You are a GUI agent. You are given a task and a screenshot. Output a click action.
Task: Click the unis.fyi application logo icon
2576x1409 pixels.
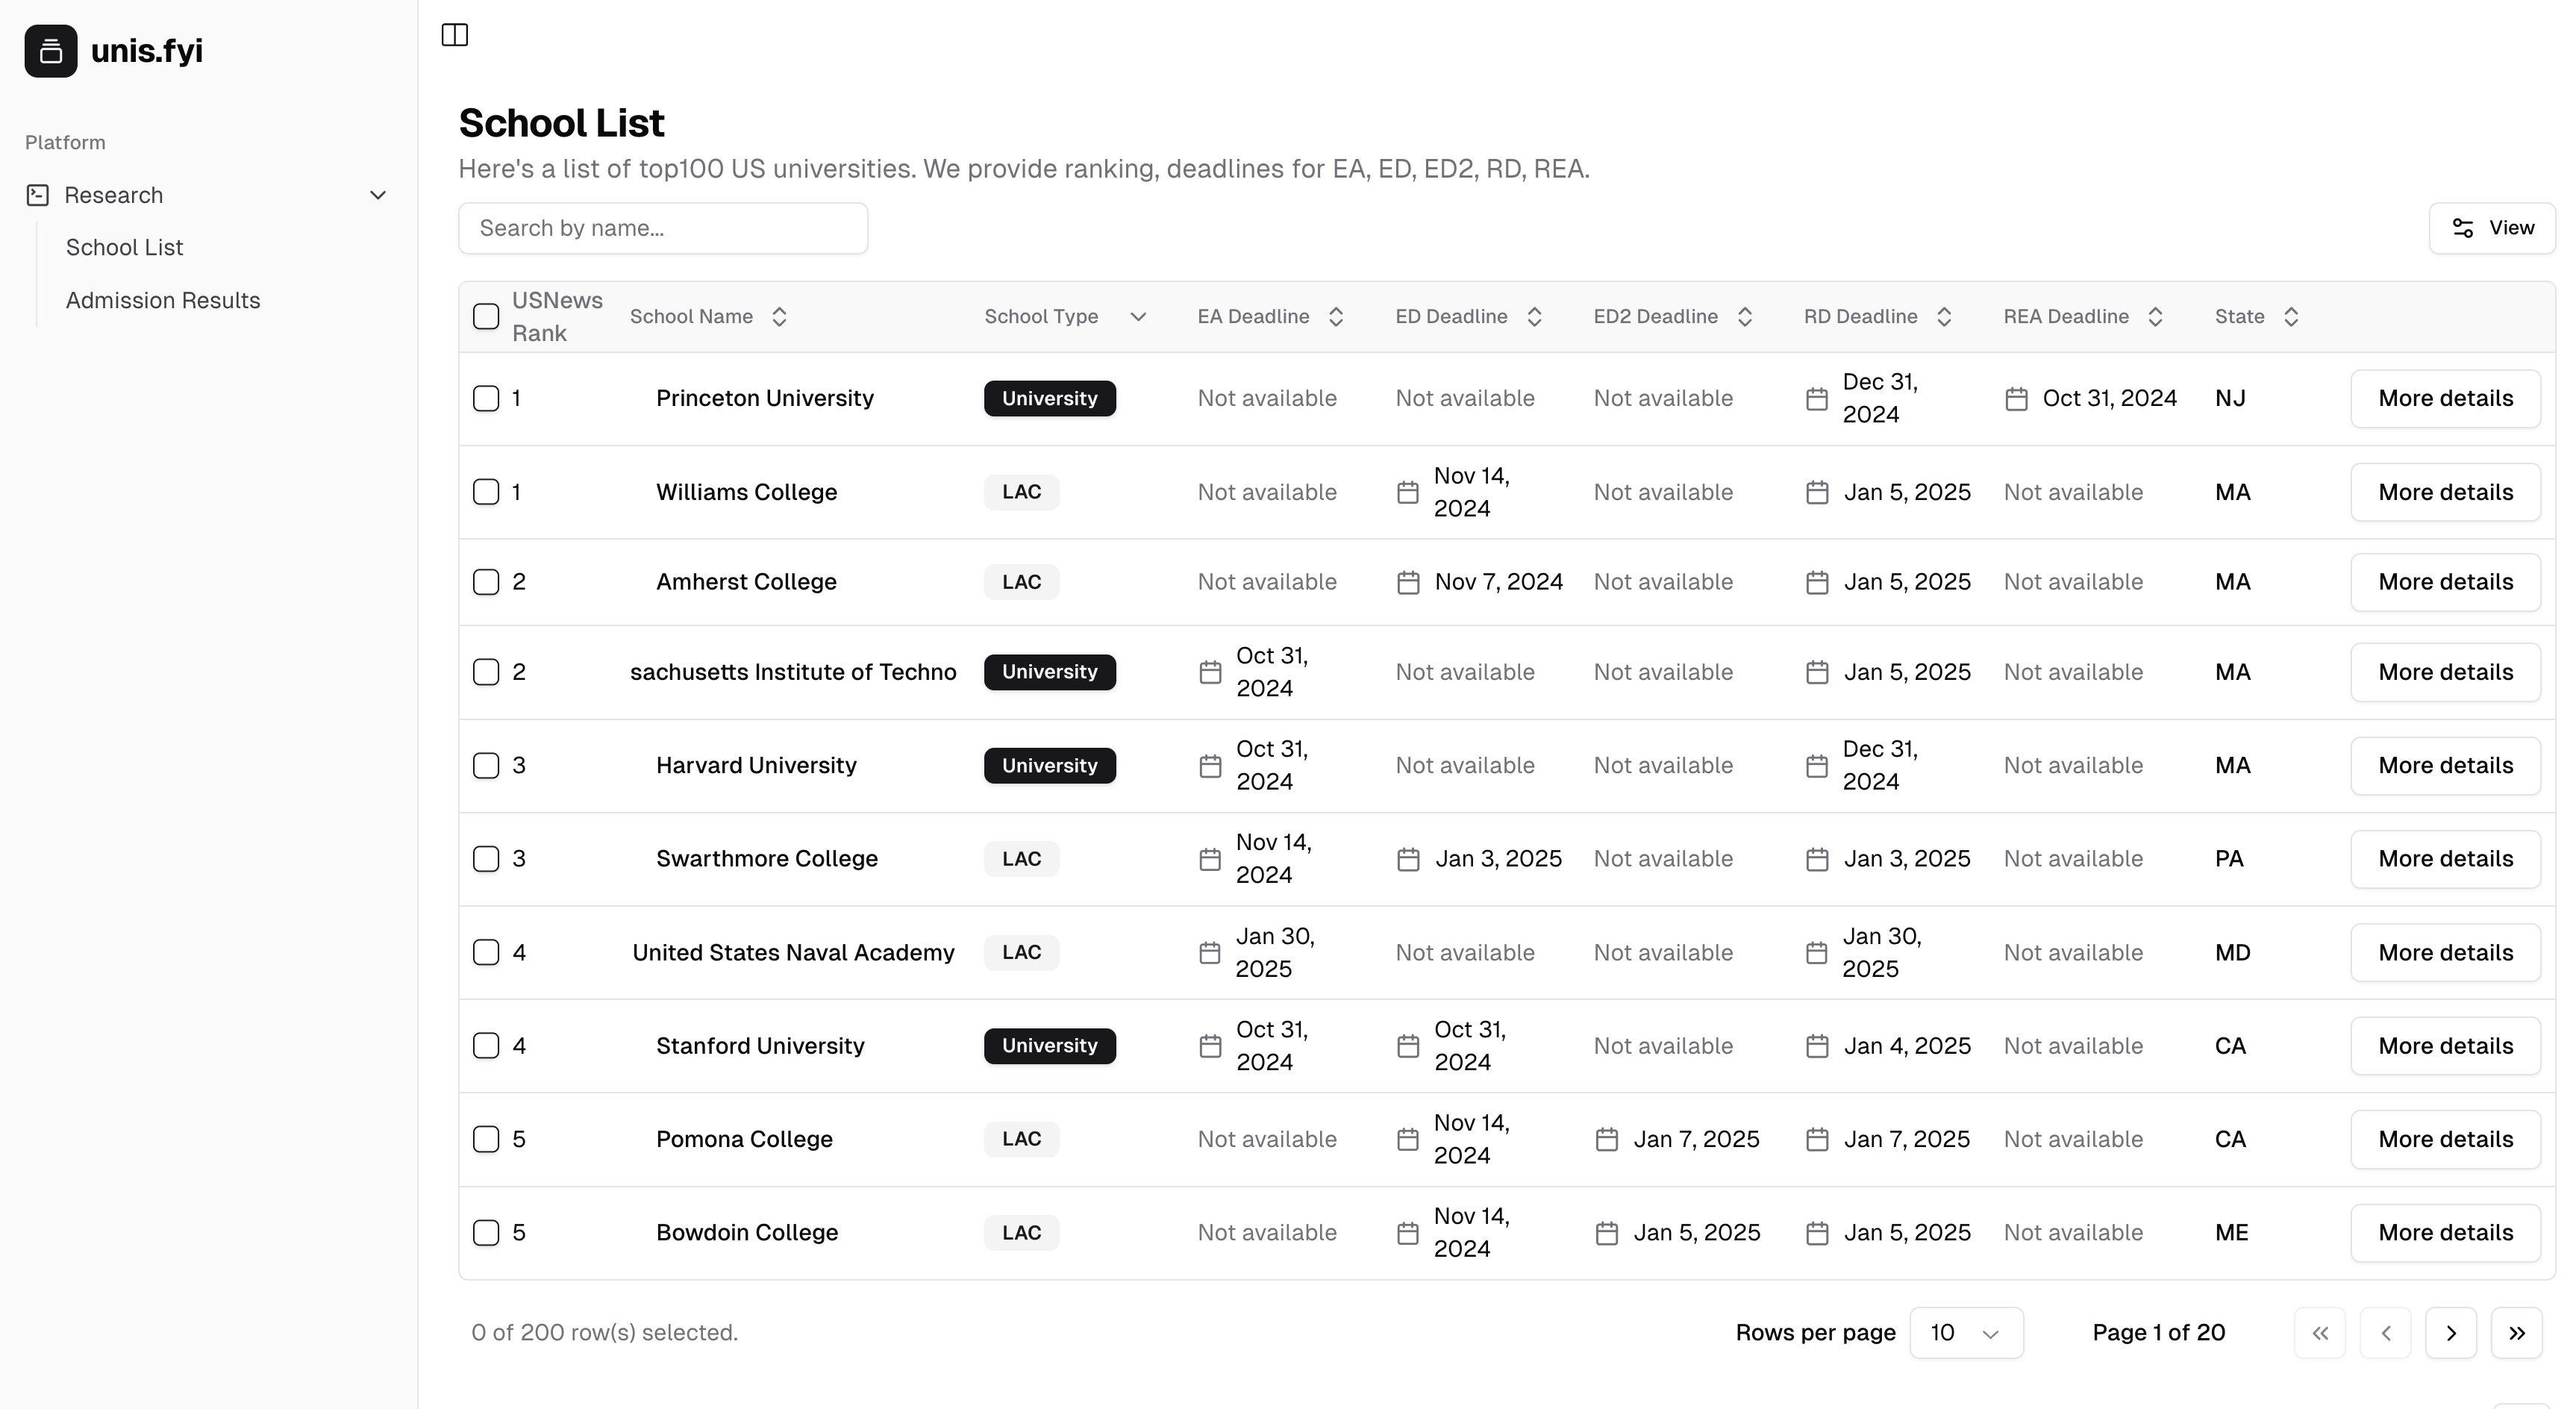[x=50, y=49]
